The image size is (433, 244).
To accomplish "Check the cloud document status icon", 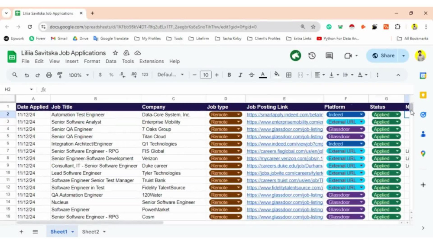I will [138, 53].
